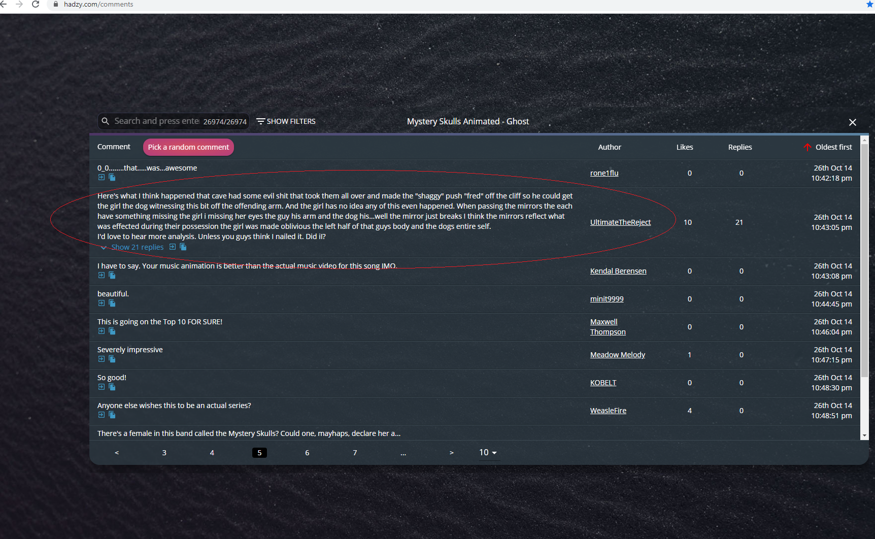The width and height of the screenshot is (875, 539).
Task: Open the "So good!" comment on YouTube
Action: point(102,387)
